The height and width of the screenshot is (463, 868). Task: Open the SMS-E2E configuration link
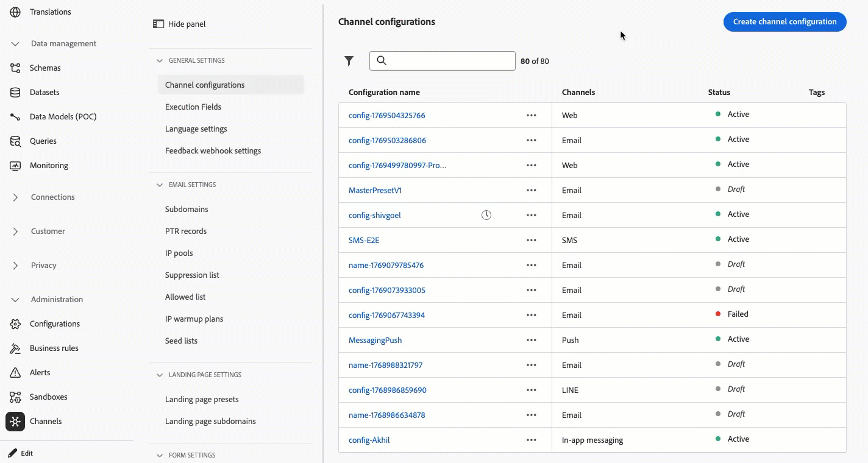click(364, 240)
